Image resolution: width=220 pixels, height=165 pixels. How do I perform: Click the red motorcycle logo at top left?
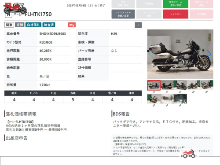tap(15, 8)
